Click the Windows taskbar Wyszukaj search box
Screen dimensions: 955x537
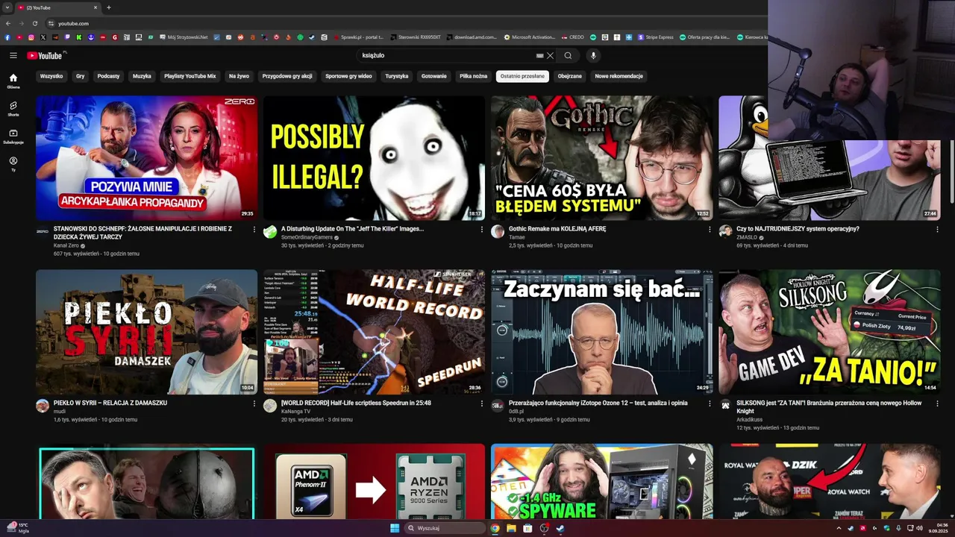tap(445, 528)
